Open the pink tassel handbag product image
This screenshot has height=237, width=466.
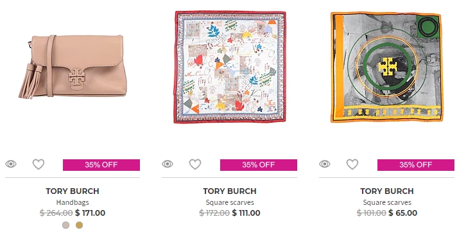[x=73, y=67]
